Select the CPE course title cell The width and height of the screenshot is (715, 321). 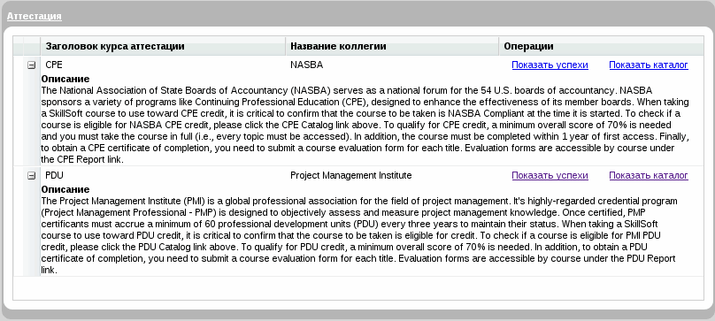163,65
